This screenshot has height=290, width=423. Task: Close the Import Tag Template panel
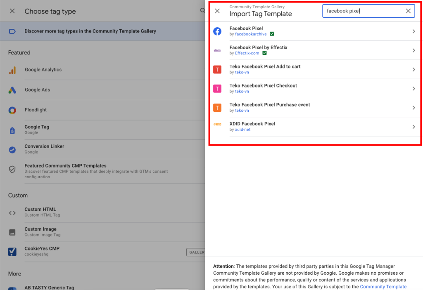pyautogui.click(x=217, y=11)
